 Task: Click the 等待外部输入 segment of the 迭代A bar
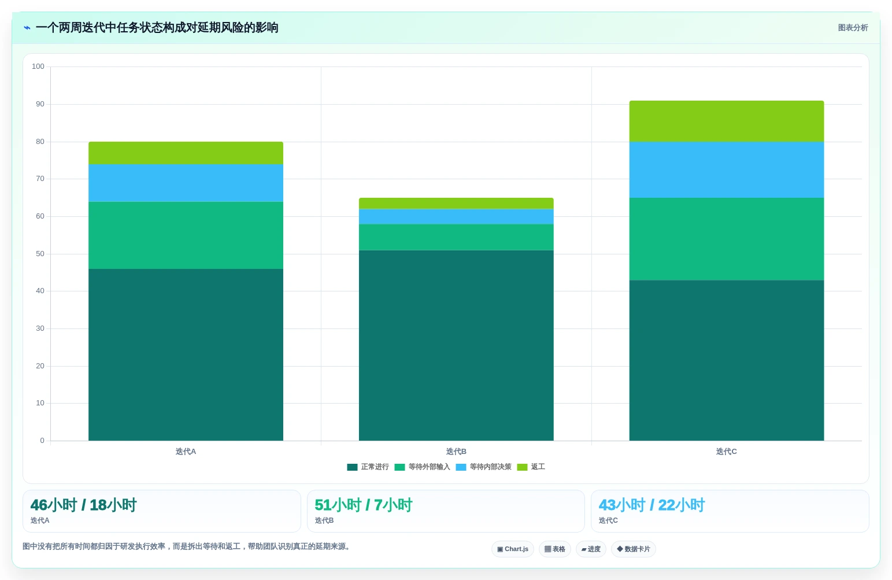186,235
